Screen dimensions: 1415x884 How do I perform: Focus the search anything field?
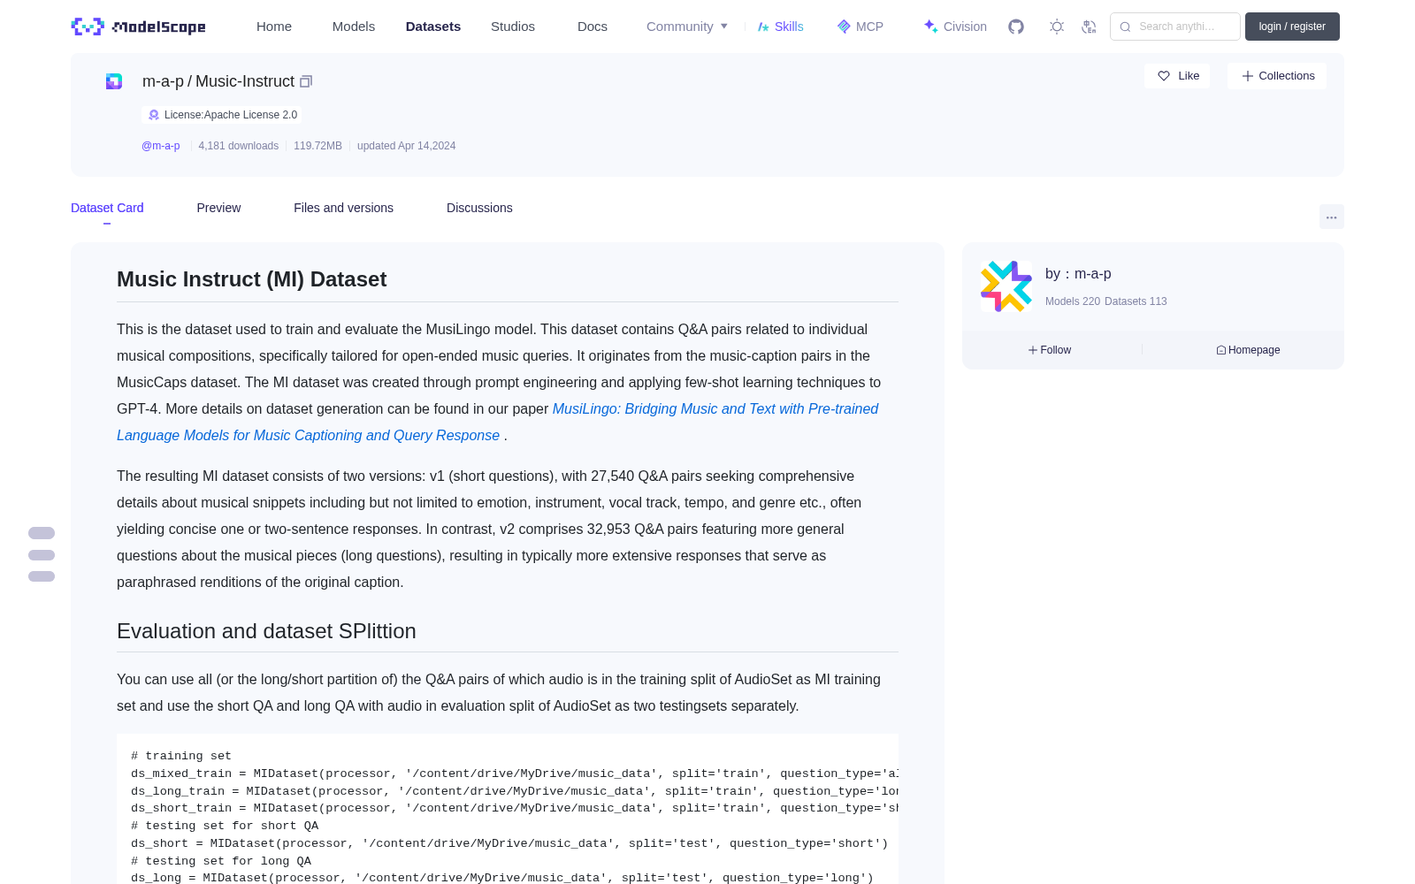point(1175,27)
